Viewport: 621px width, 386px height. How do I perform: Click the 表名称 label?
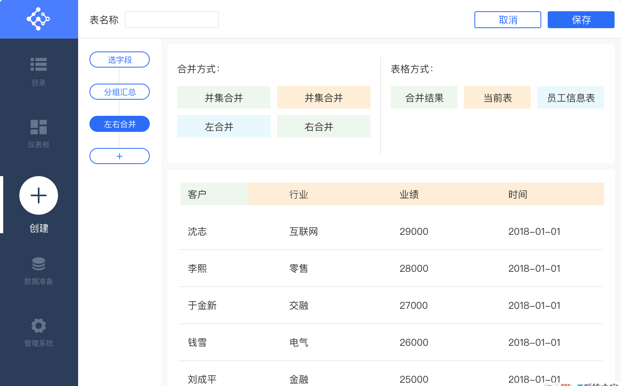104,20
